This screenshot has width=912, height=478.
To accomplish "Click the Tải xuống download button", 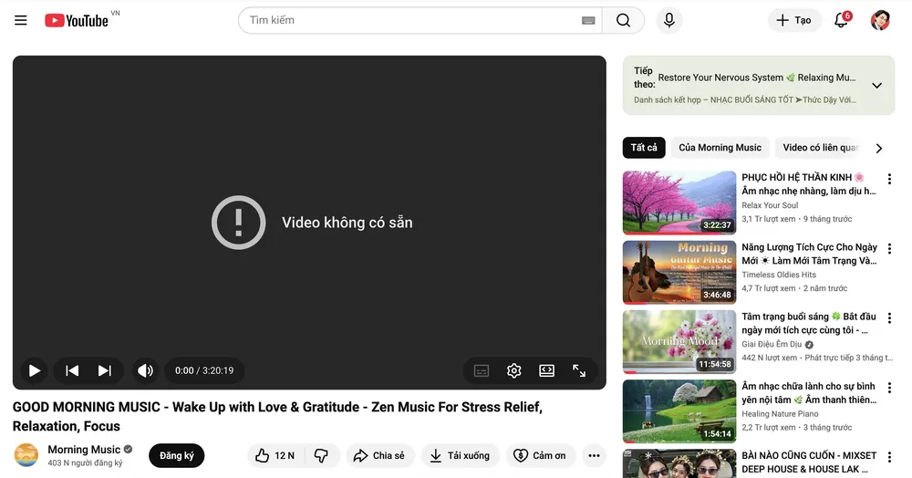I will tap(461, 455).
